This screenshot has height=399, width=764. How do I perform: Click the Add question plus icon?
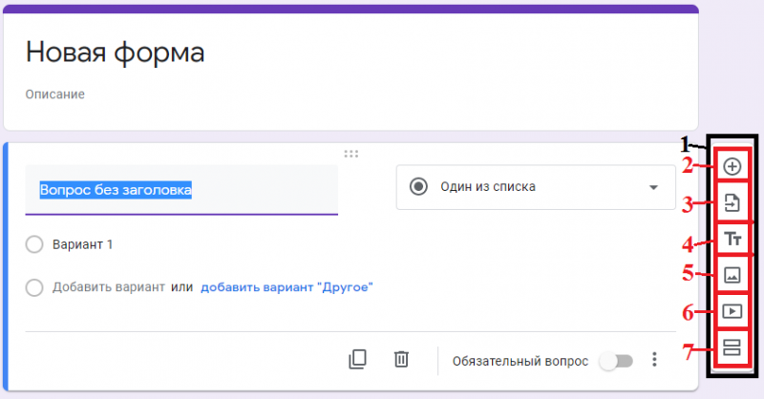point(732,166)
